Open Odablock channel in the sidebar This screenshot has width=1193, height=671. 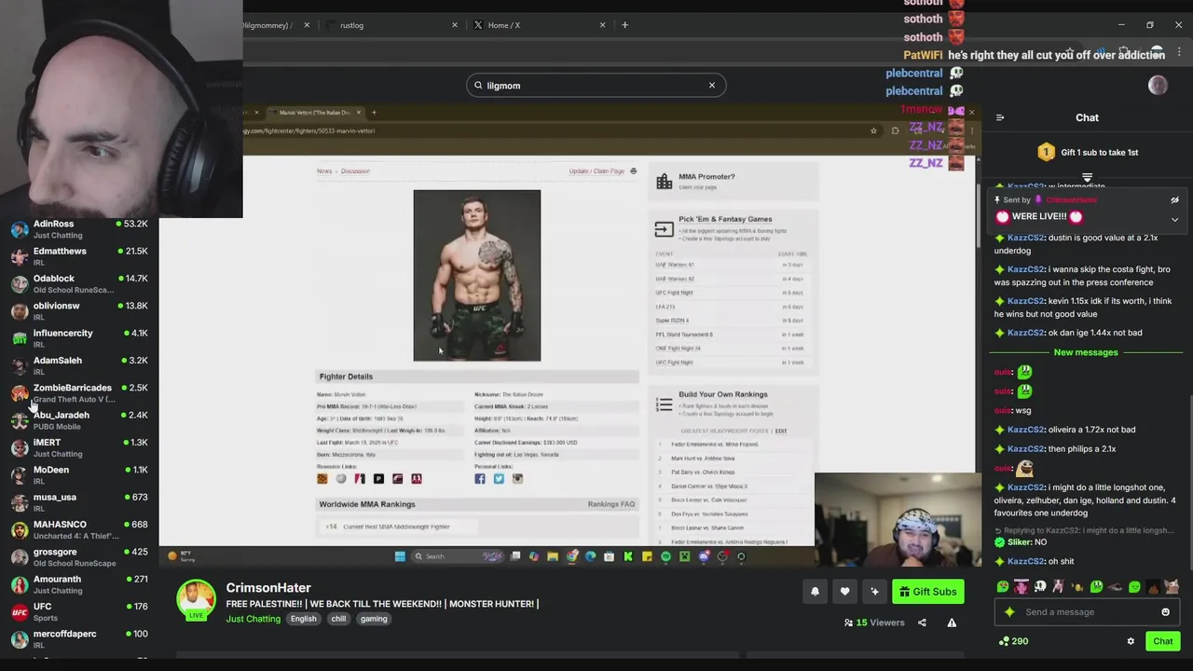(79, 283)
